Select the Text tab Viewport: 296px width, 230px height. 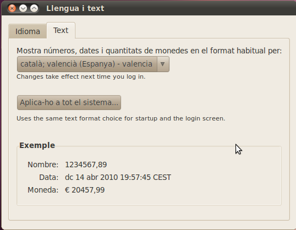61,30
